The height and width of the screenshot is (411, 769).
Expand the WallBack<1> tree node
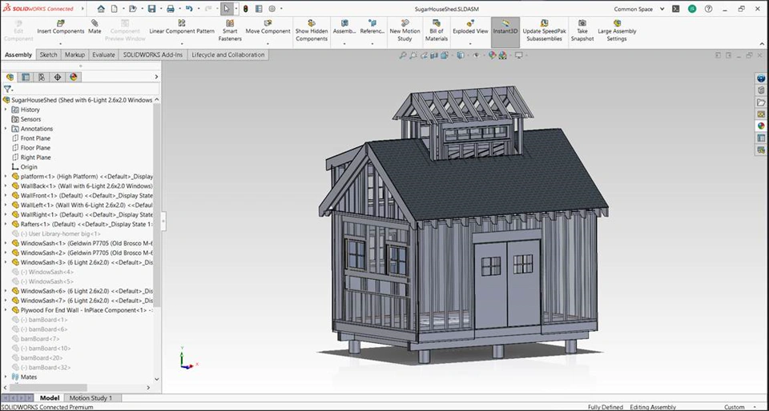6,186
